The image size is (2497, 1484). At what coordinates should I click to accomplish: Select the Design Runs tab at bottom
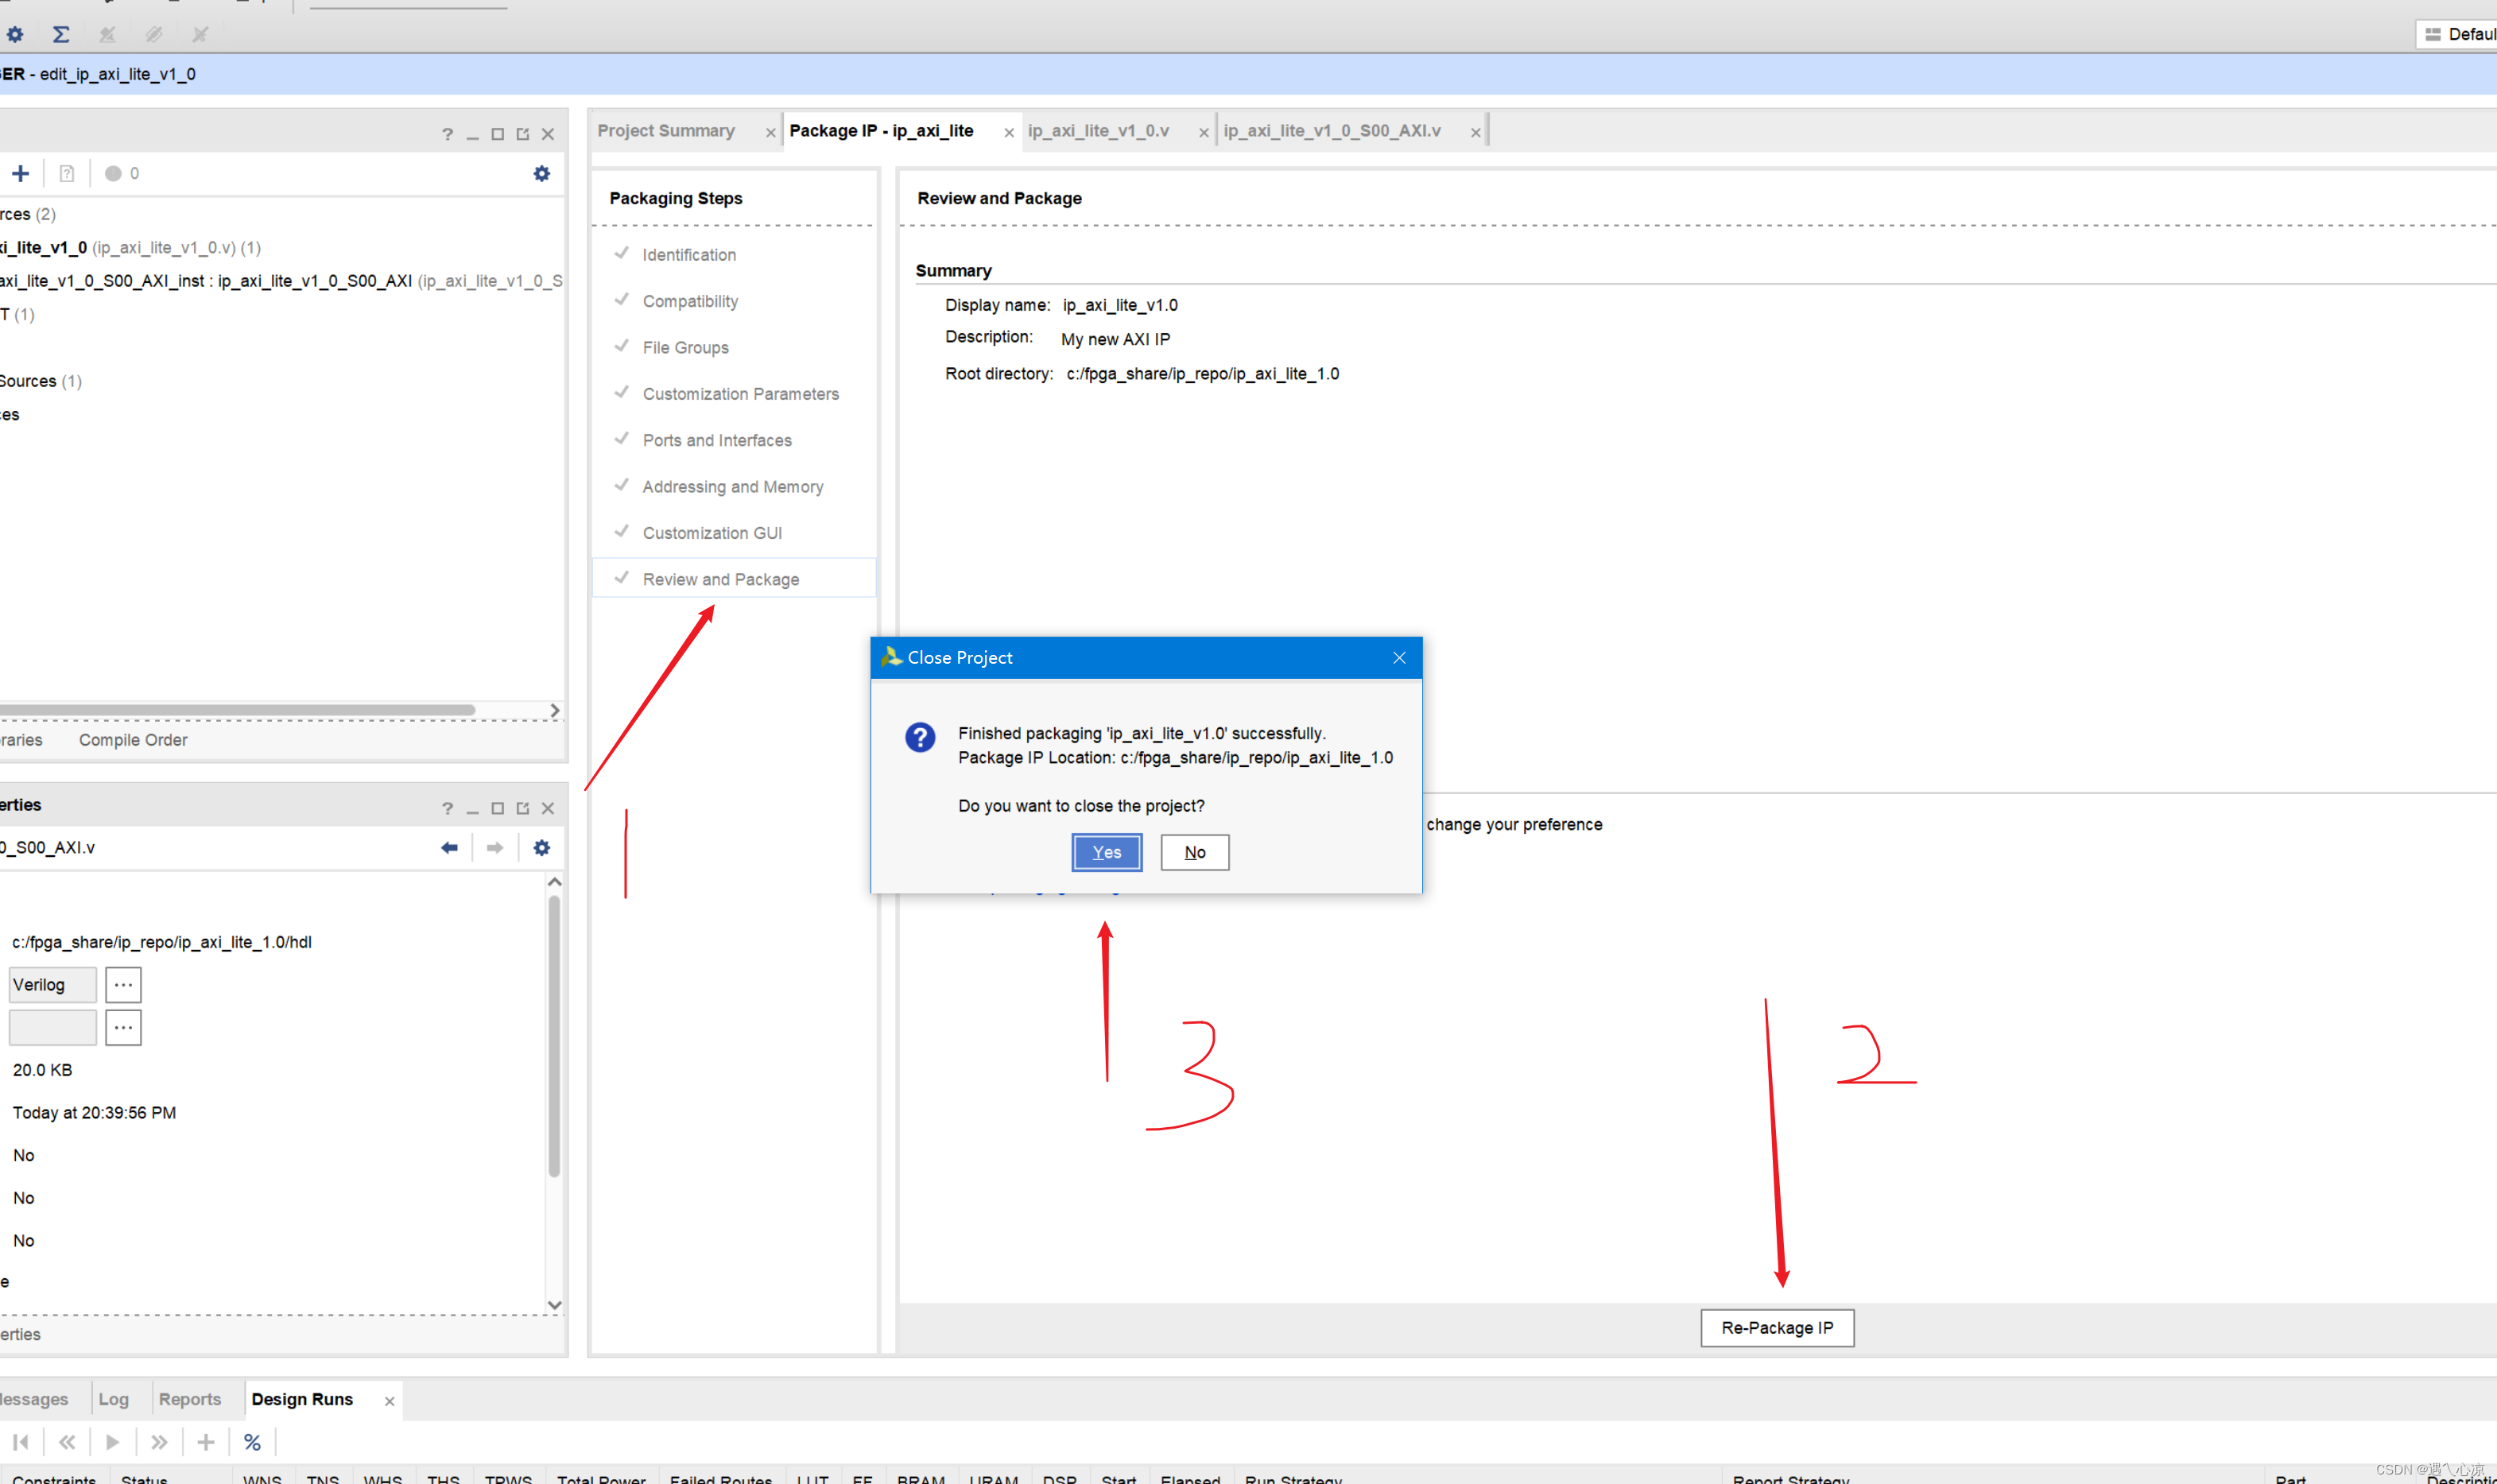[x=302, y=1397]
